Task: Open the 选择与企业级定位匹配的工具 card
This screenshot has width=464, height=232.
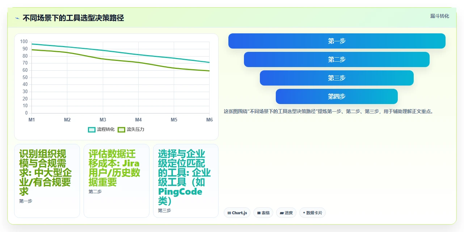Action: coord(186,181)
